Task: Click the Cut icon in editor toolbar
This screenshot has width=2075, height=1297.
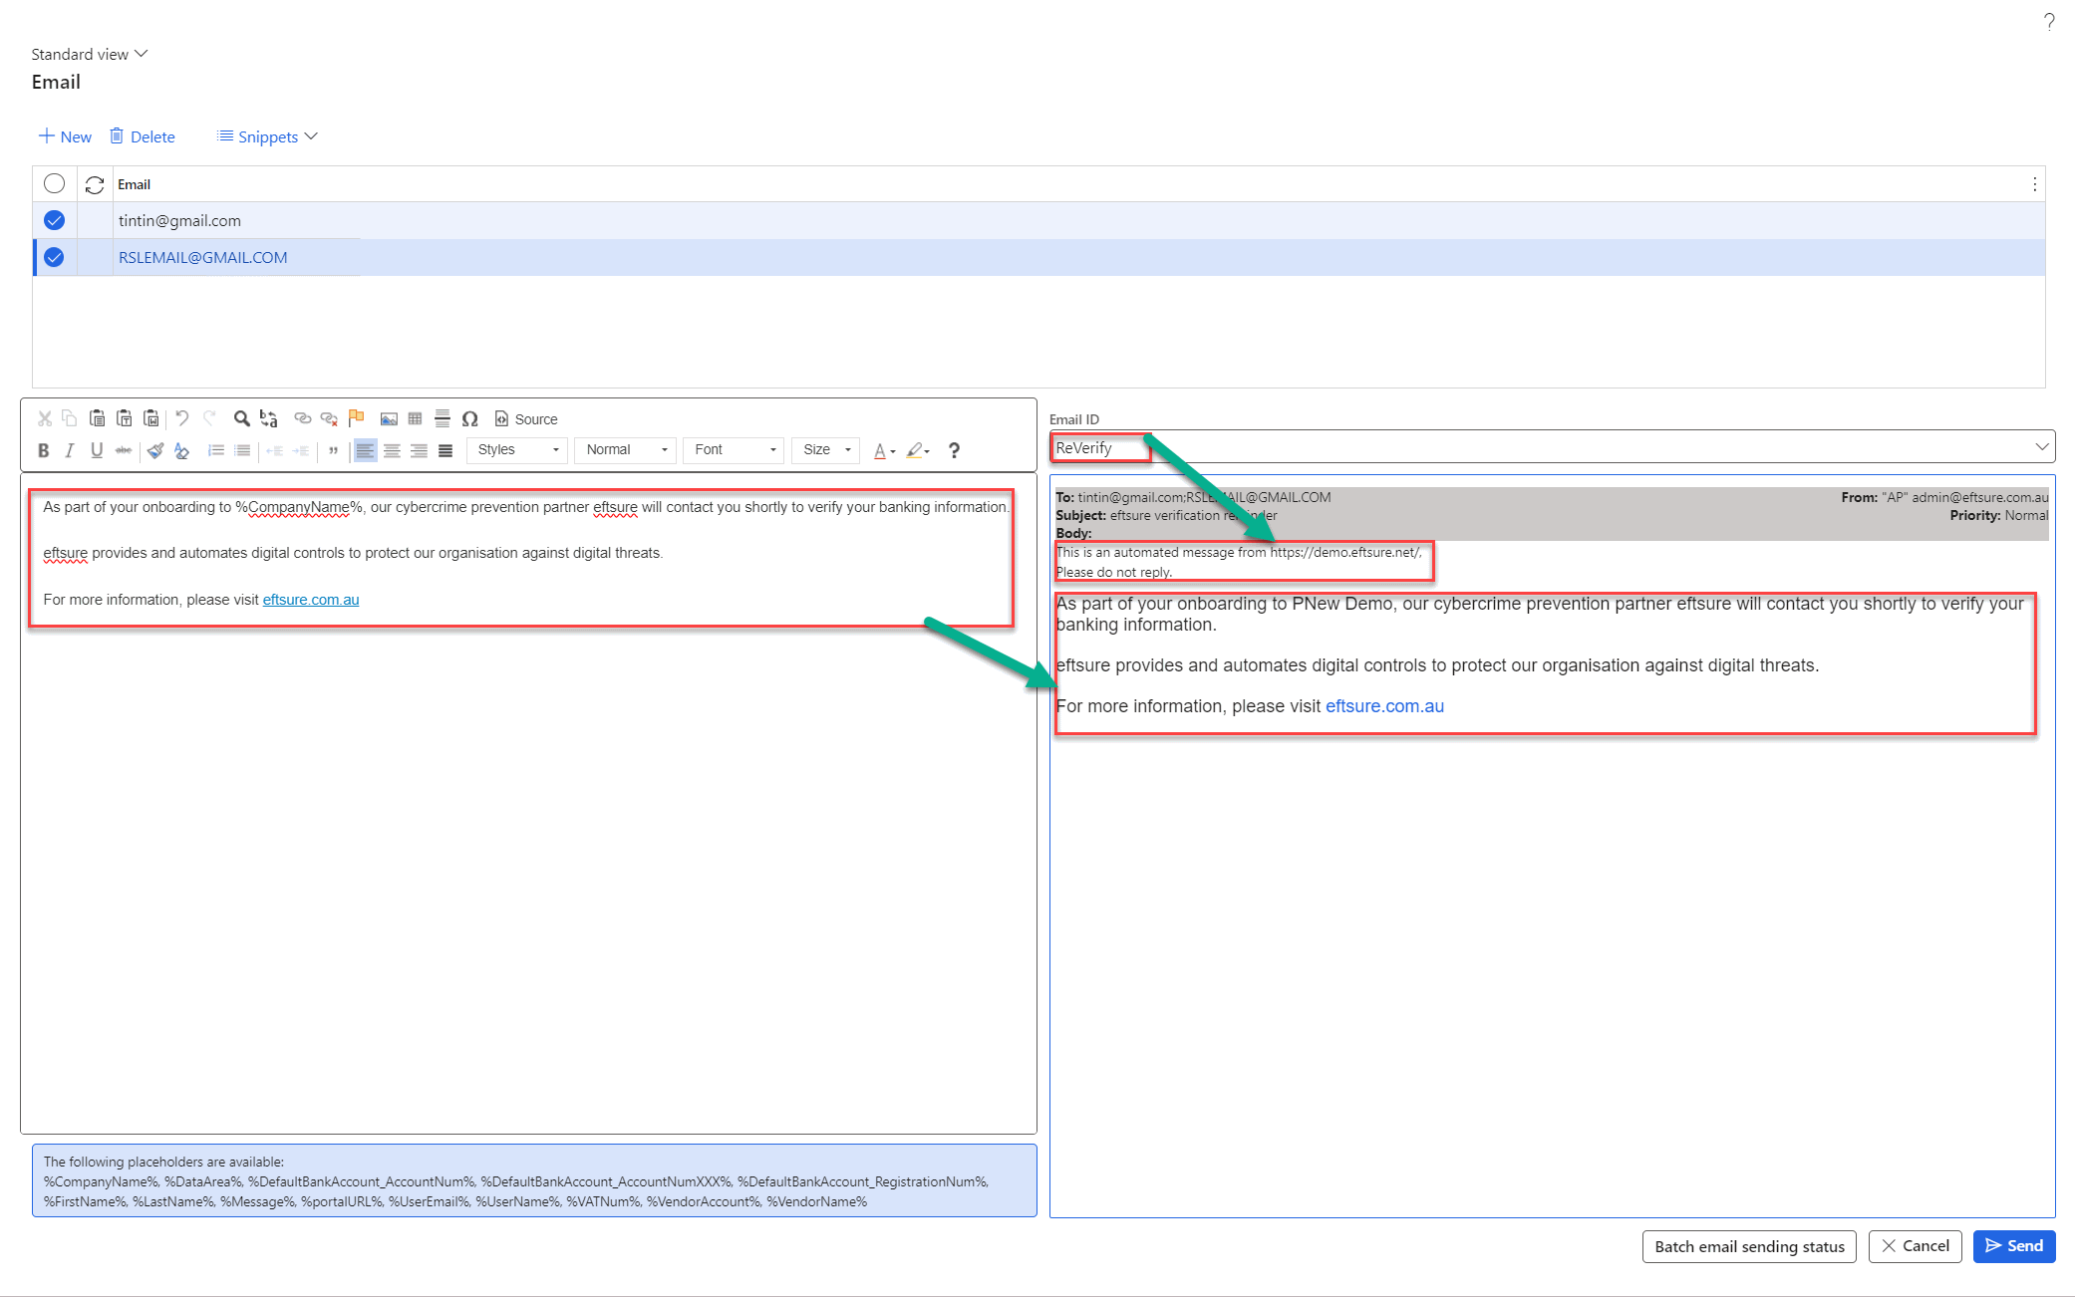Action: (x=44, y=418)
